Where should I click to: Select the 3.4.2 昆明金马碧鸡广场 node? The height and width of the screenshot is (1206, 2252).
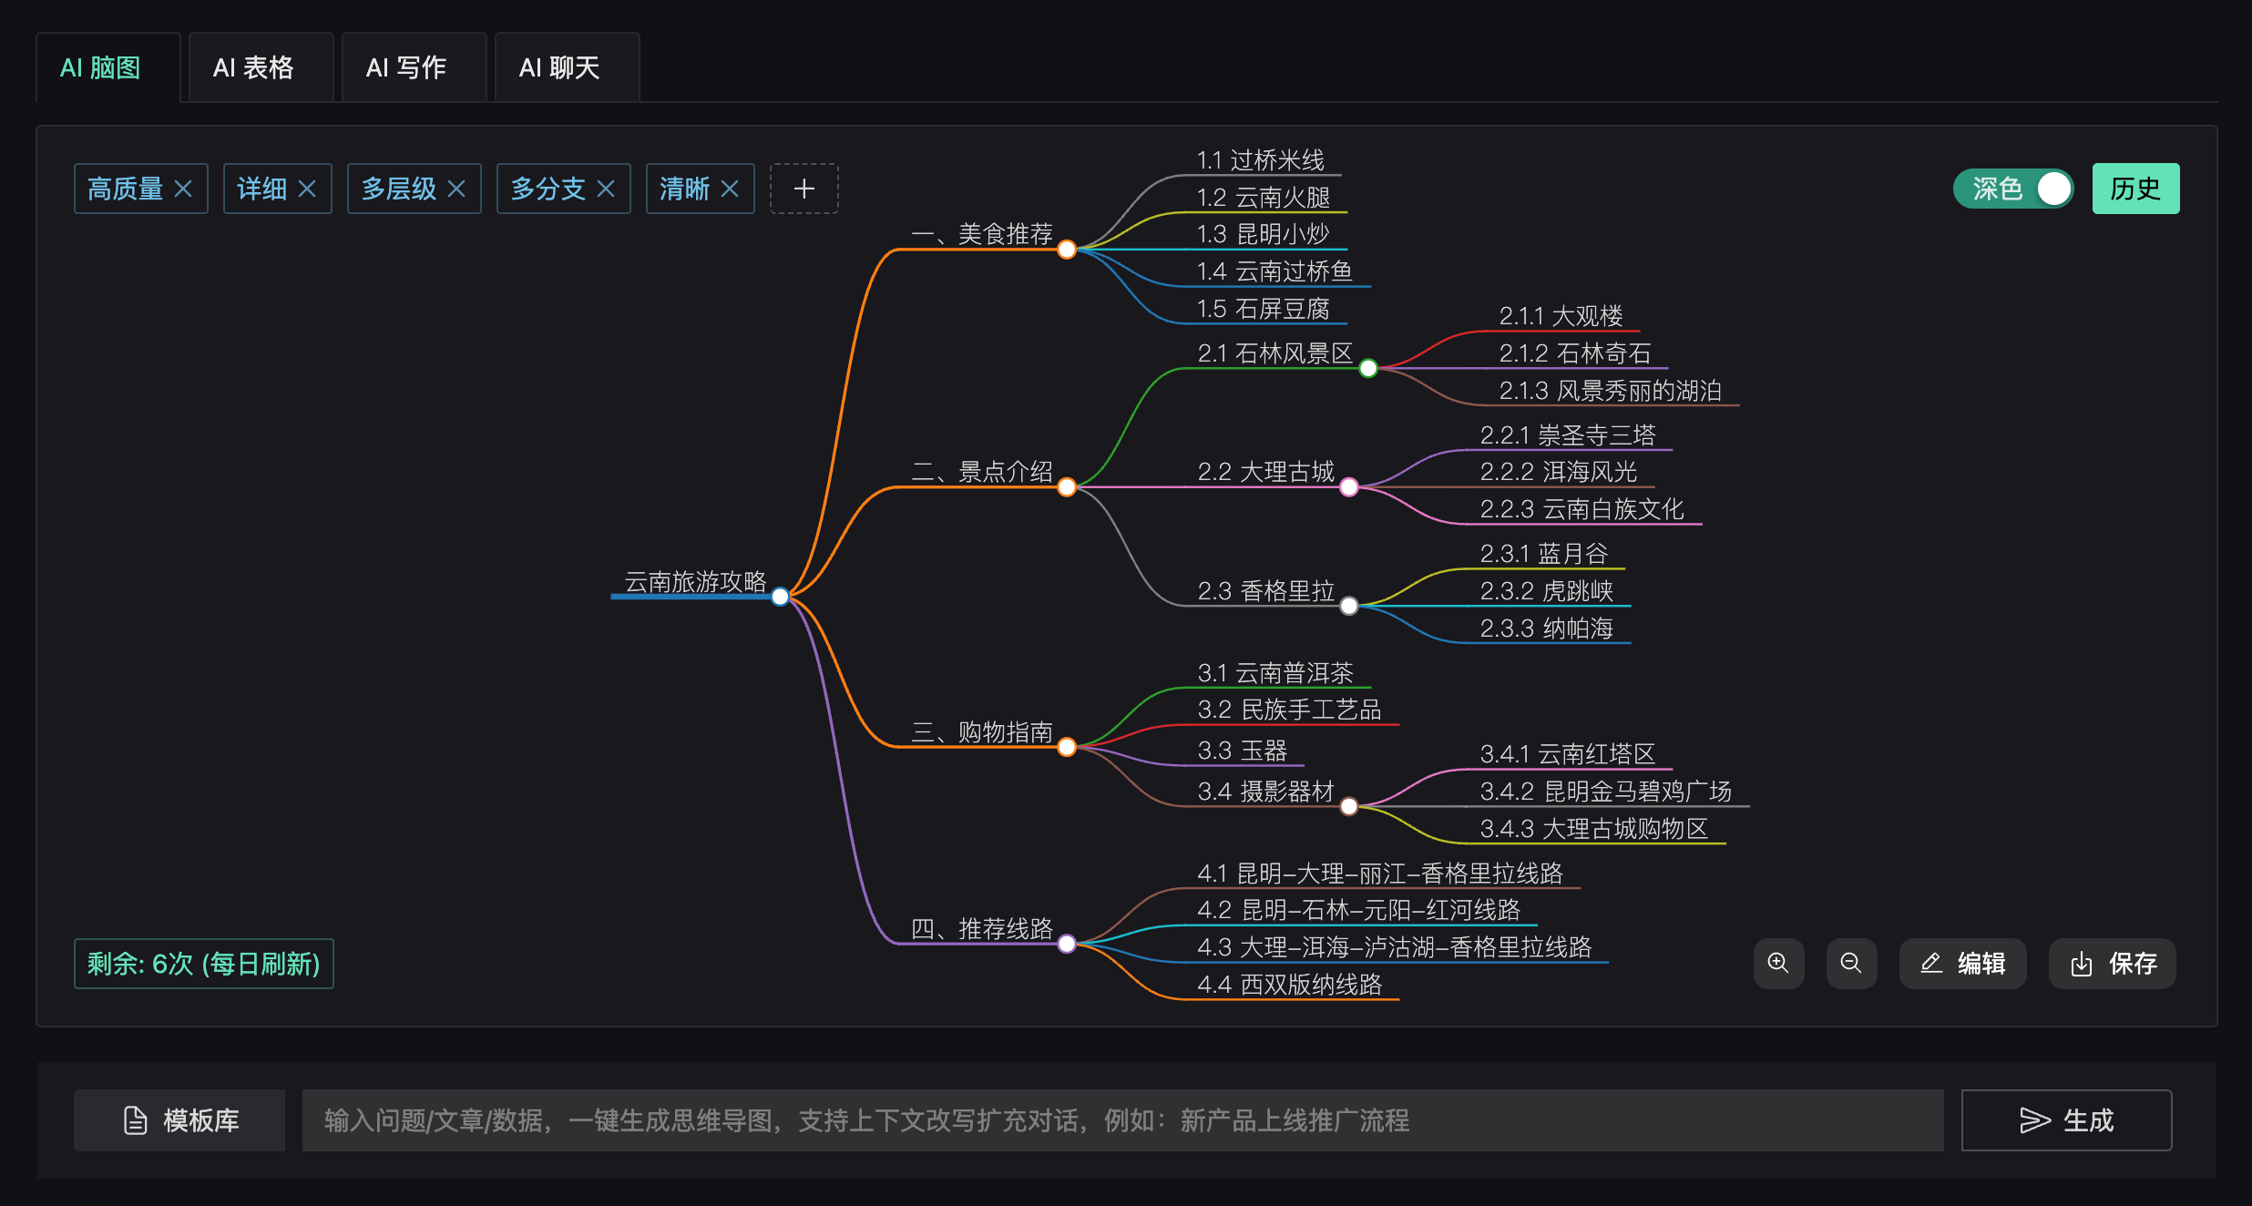click(x=1606, y=792)
